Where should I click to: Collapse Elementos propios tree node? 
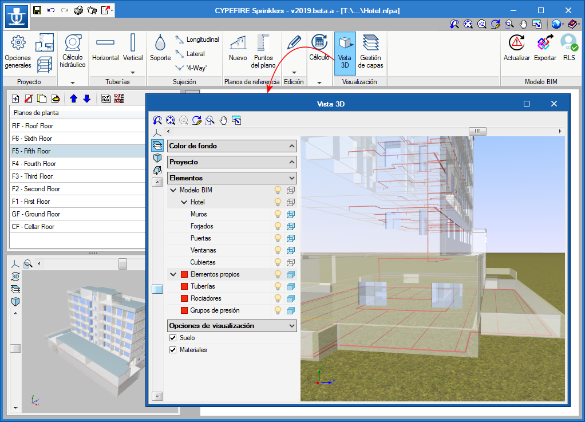(173, 274)
